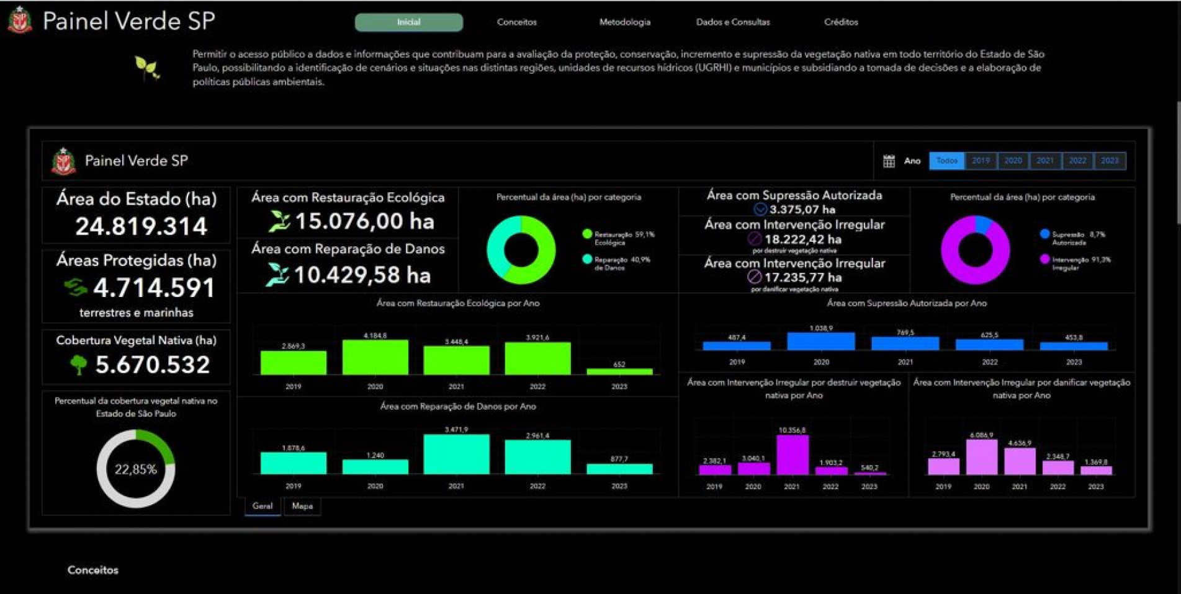
Task: Open the Geral tab
Action: pyautogui.click(x=263, y=506)
